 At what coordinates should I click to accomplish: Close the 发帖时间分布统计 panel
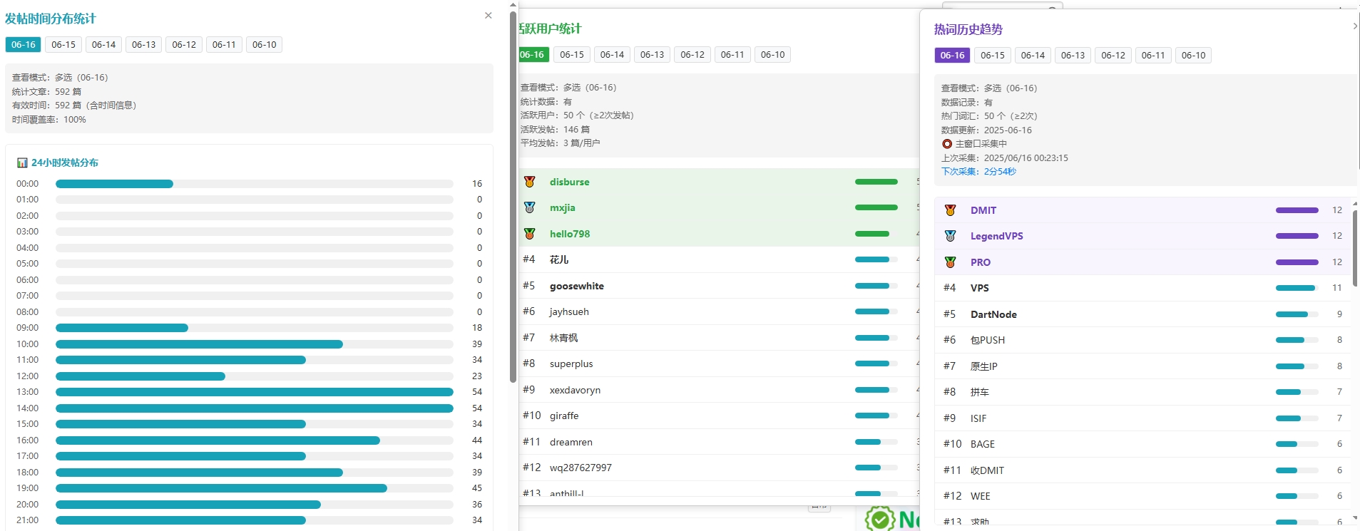pos(489,16)
